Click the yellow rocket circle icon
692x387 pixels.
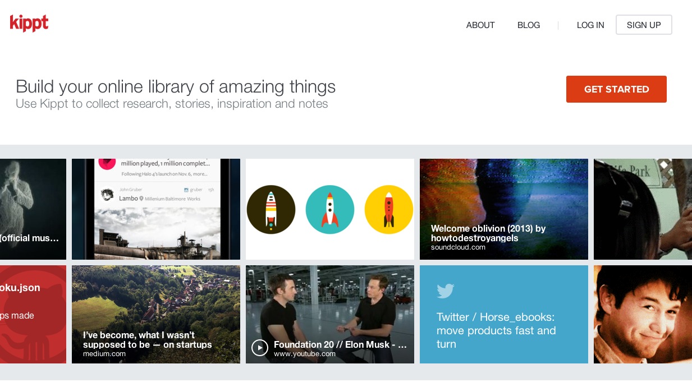coord(389,209)
